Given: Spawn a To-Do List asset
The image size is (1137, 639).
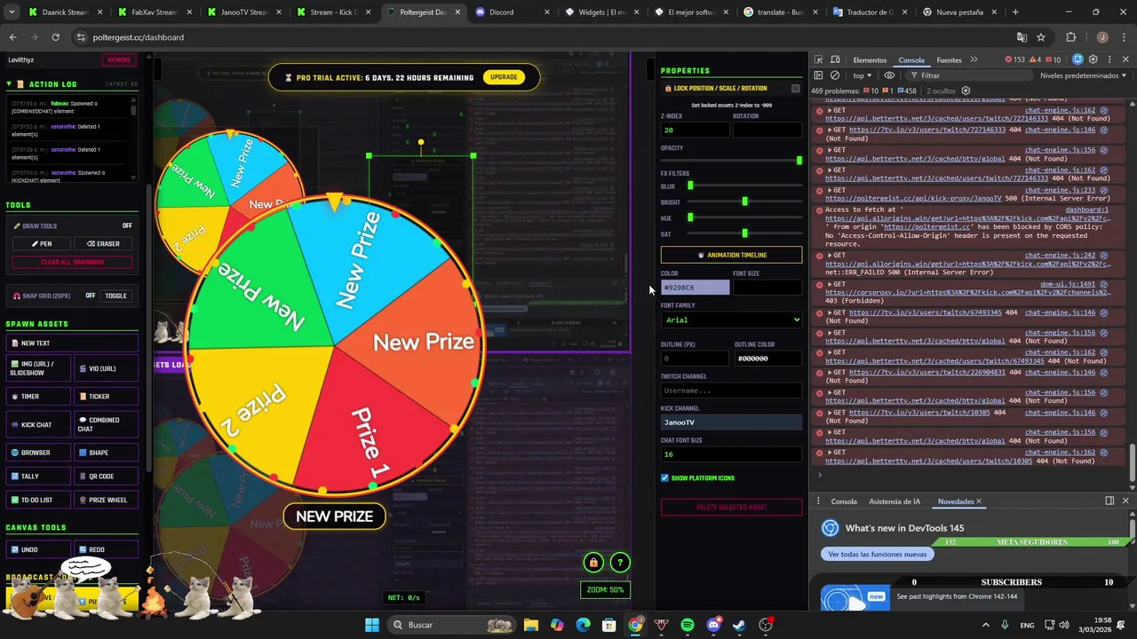Looking at the screenshot, I should [39, 500].
